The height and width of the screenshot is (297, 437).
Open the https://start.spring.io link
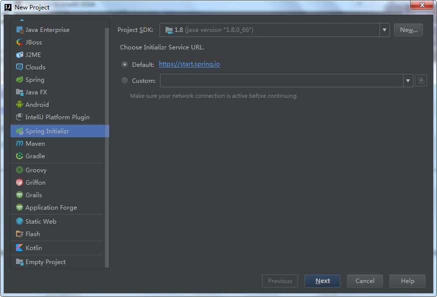[x=189, y=64]
